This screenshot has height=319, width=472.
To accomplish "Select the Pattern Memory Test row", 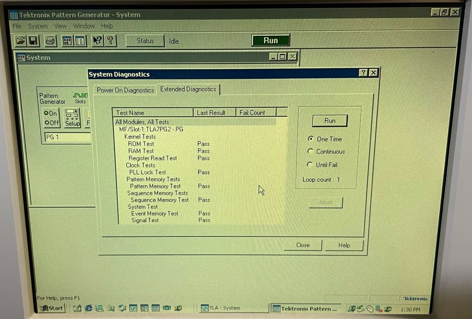I will click(x=155, y=186).
